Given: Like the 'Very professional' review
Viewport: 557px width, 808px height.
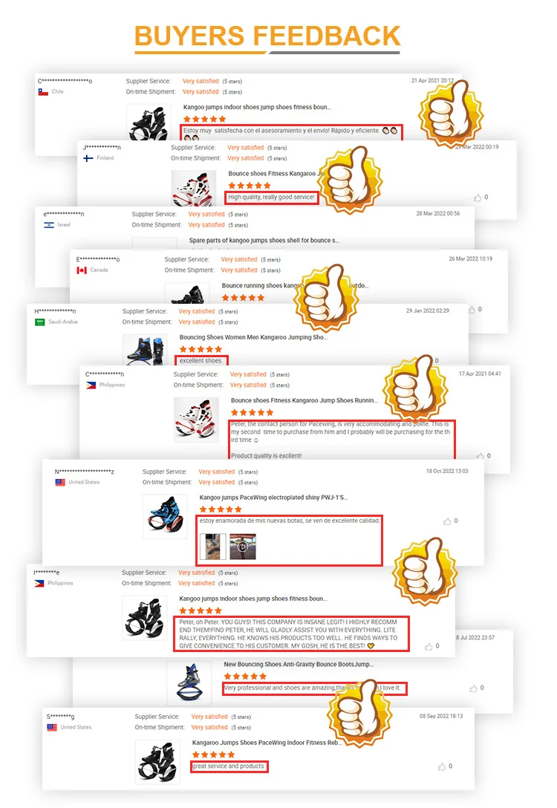Looking at the screenshot, I should (474, 688).
